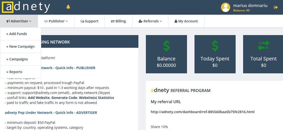The image size is (283, 137).
Task: Click the minimum payout: $10 line
Action: [57, 88]
